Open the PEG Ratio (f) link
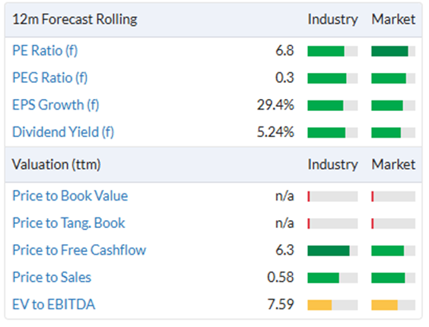 tap(50, 78)
